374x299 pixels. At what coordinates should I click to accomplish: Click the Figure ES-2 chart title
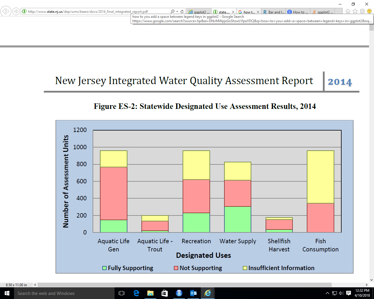[x=205, y=106]
